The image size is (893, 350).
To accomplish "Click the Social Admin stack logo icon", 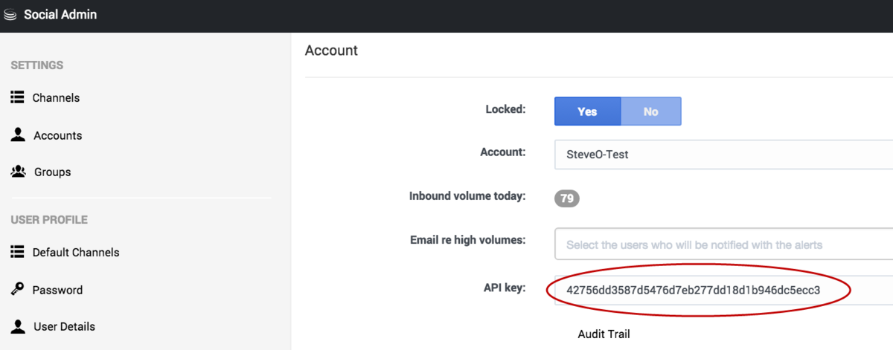I will [x=10, y=15].
